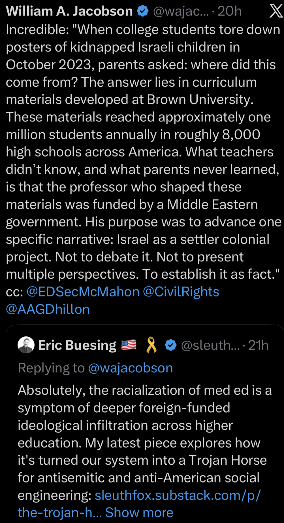This screenshot has height=523, width=284.
Task: Click the American flag emoji beside Eric Buesing
Action: [x=129, y=345]
